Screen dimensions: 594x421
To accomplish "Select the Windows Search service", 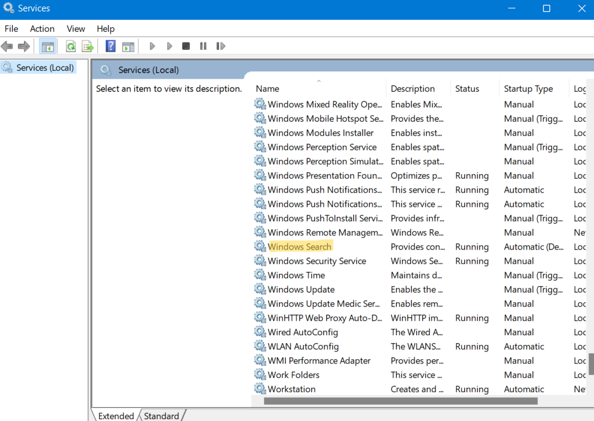I will [299, 246].
